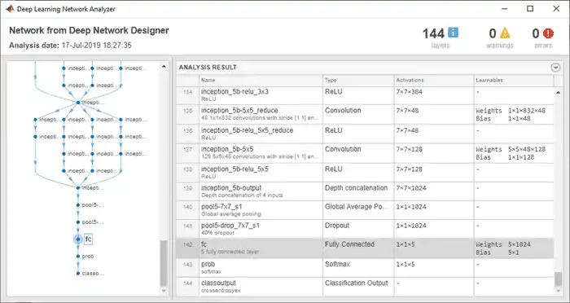Image resolution: width=570 pixels, height=303 pixels.
Task: Select the classoutput node in the graph
Action: [x=88, y=273]
